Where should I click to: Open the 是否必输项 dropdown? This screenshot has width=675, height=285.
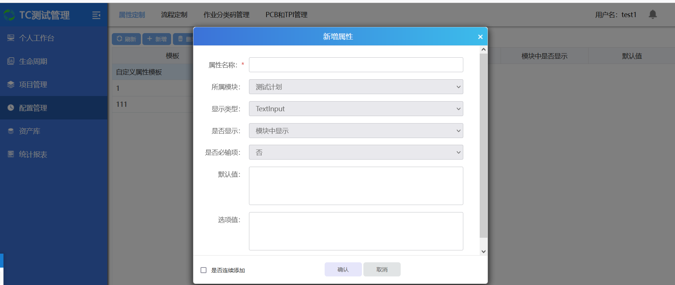[x=356, y=152]
